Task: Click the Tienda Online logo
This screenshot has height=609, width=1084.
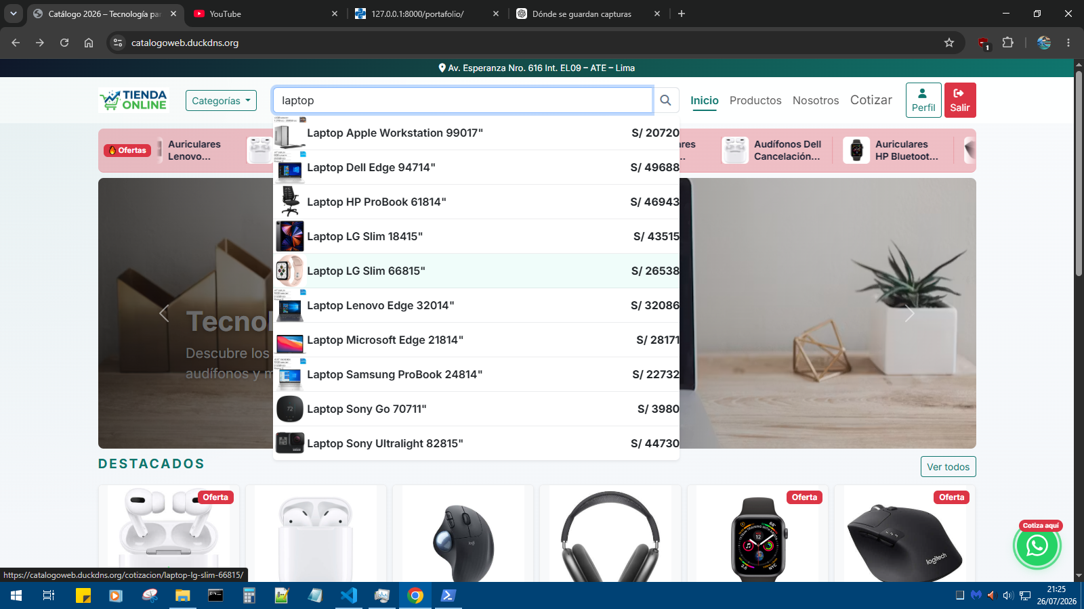Action: [x=133, y=100]
